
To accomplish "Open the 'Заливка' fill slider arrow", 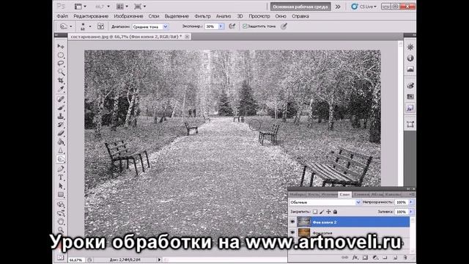I will click(x=410, y=212).
